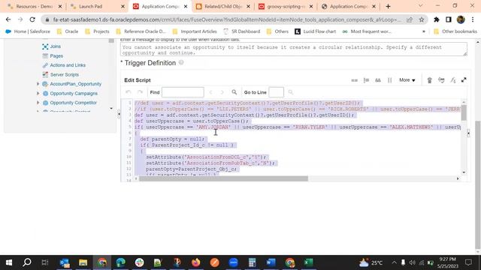
Task: Open the Oracle bookmarks folder
Action: tap(68, 31)
